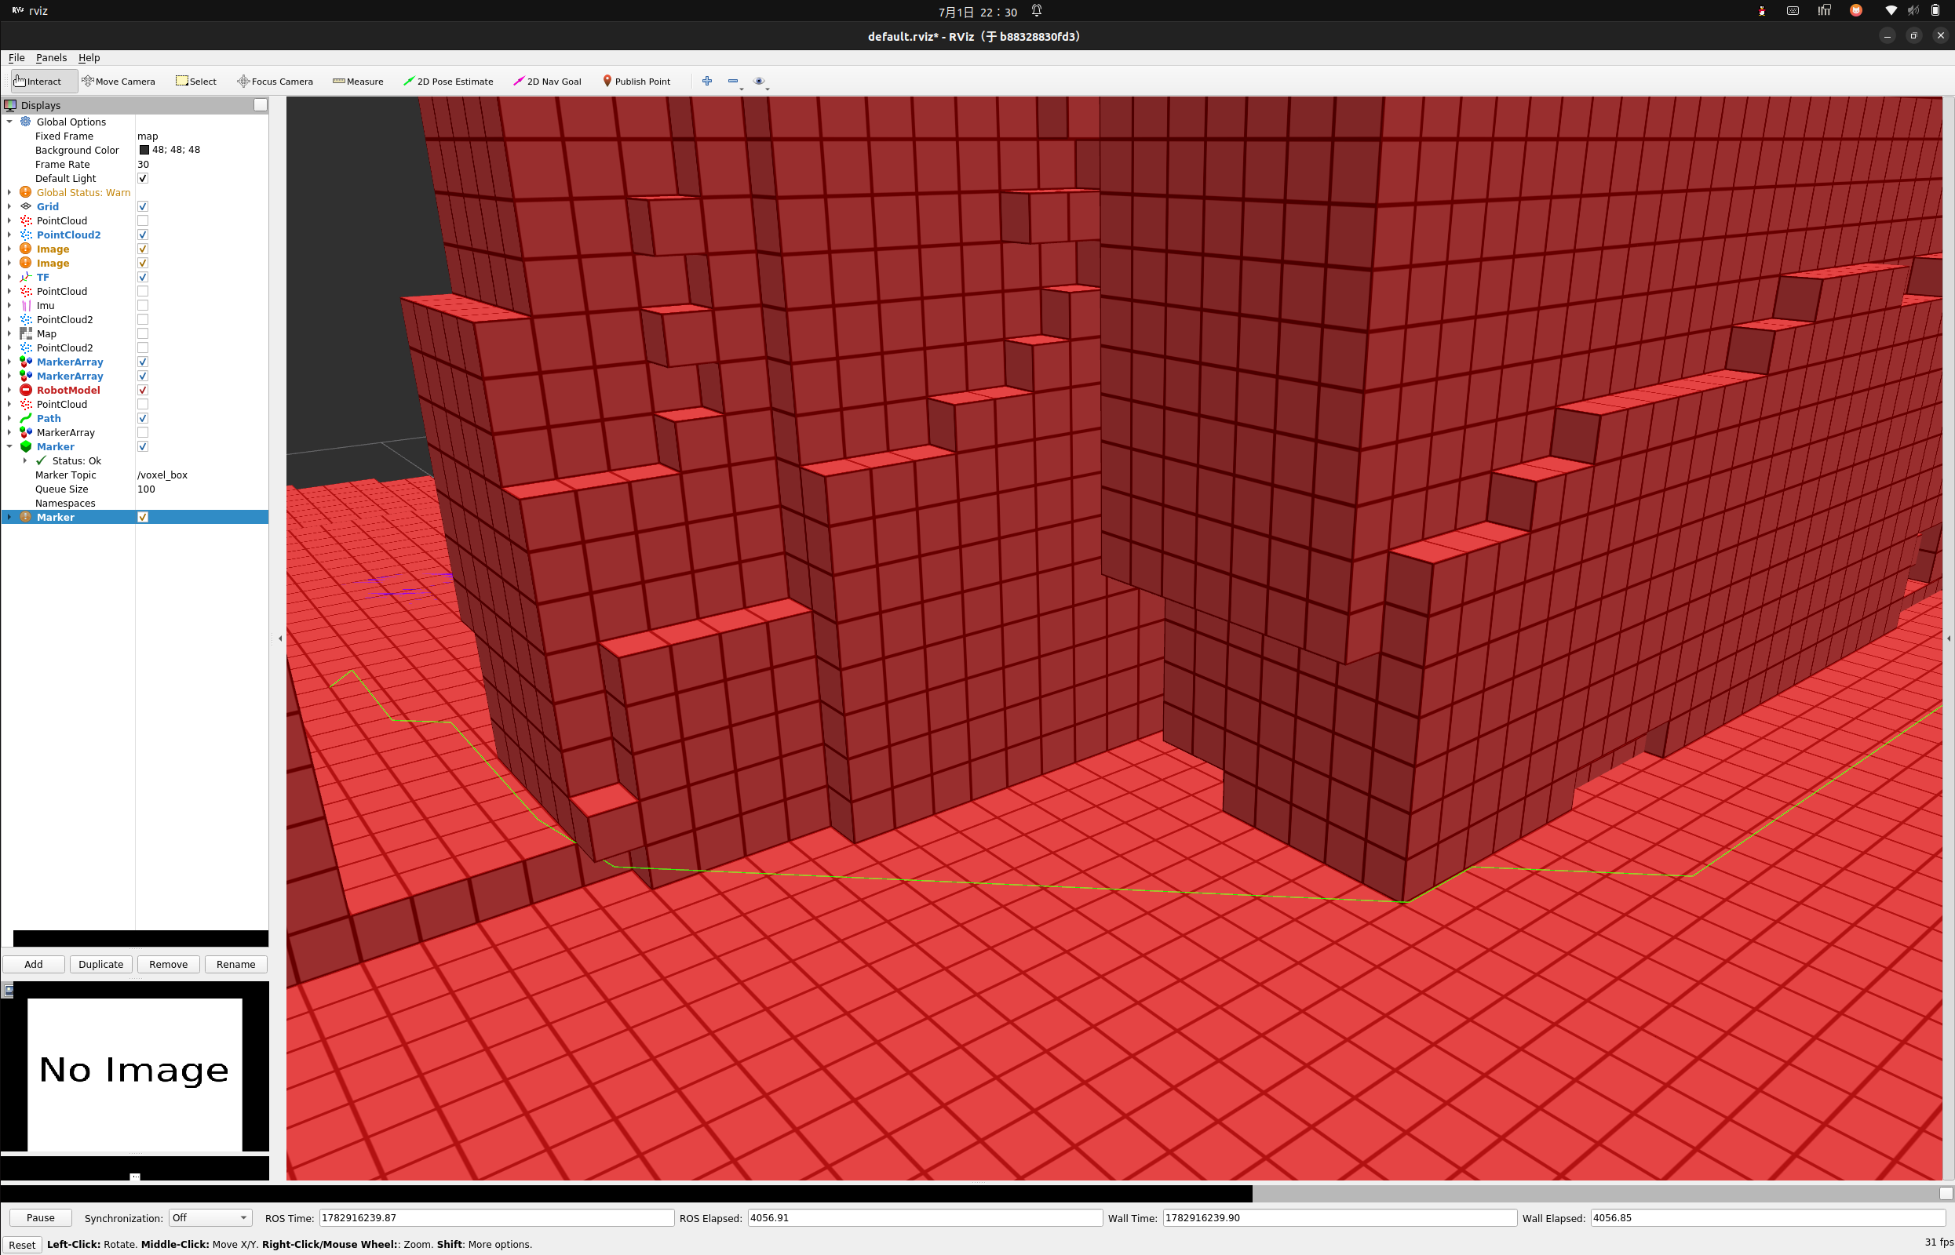Pick the Focus Camera tool
Viewport: 1955px width, 1255px height.
(x=275, y=82)
